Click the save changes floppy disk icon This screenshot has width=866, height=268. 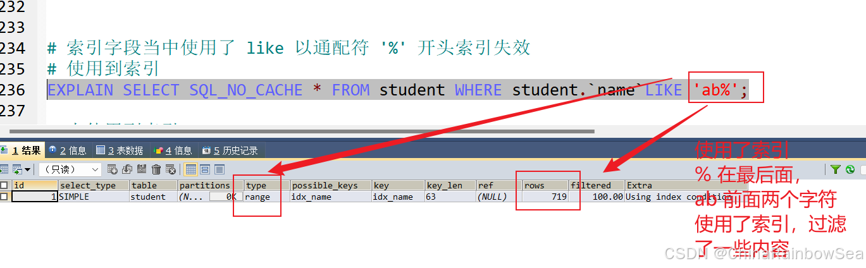(x=142, y=169)
